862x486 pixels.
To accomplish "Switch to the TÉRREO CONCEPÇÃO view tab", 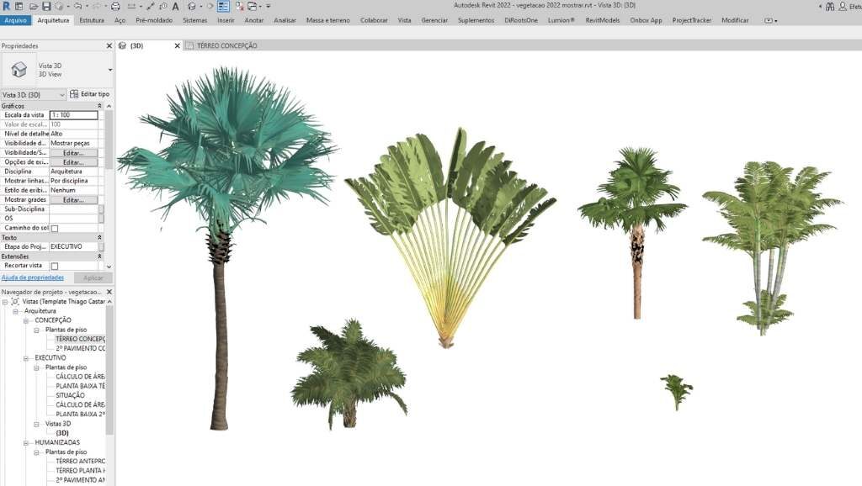I will pyautogui.click(x=226, y=46).
